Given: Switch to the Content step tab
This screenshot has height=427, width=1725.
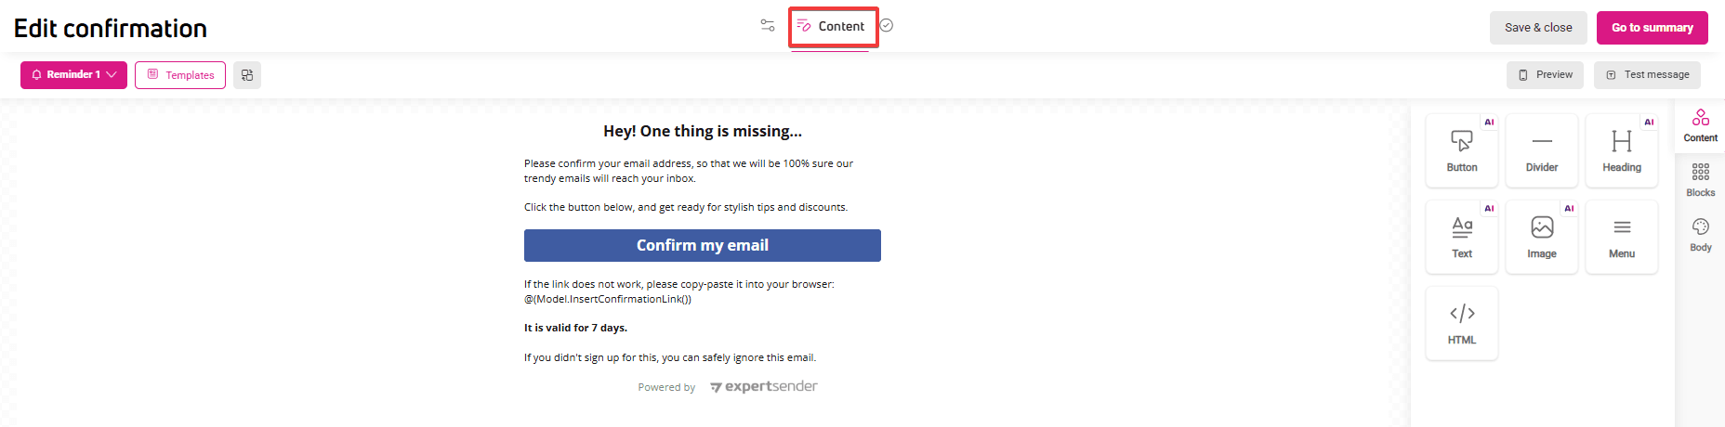Looking at the screenshot, I should pos(832,27).
